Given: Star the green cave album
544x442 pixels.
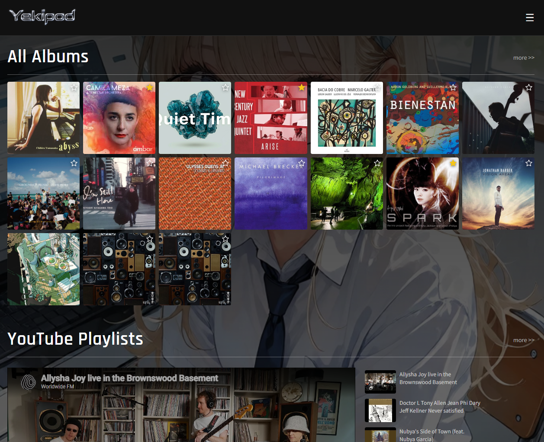Looking at the screenshot, I should [377, 163].
